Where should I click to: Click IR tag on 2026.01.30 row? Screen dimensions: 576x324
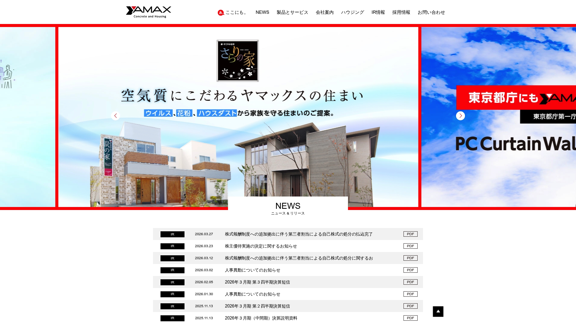(x=172, y=294)
